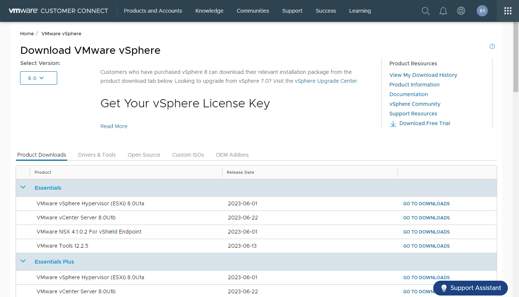Open the Communities menu
Image resolution: width=519 pixels, height=297 pixels.
coord(253,11)
